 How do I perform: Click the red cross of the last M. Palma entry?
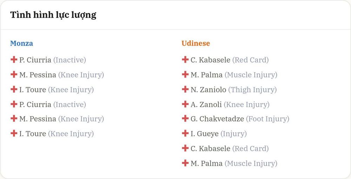pos(185,163)
